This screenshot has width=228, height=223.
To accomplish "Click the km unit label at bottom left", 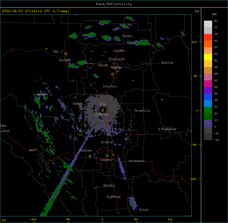I will pyautogui.click(x=4, y=220).
